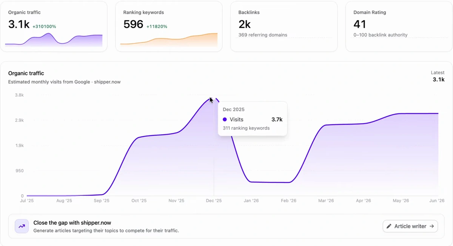Viewport: 453px width, 246px height.
Task: Click the 2k backlinks value
Action: click(245, 25)
